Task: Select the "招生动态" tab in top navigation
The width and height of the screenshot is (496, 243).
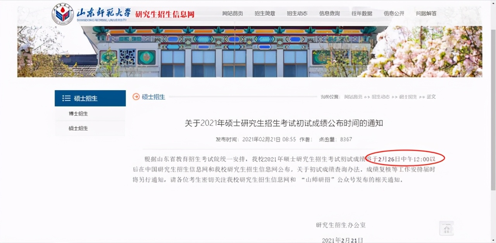Action: coord(297,13)
